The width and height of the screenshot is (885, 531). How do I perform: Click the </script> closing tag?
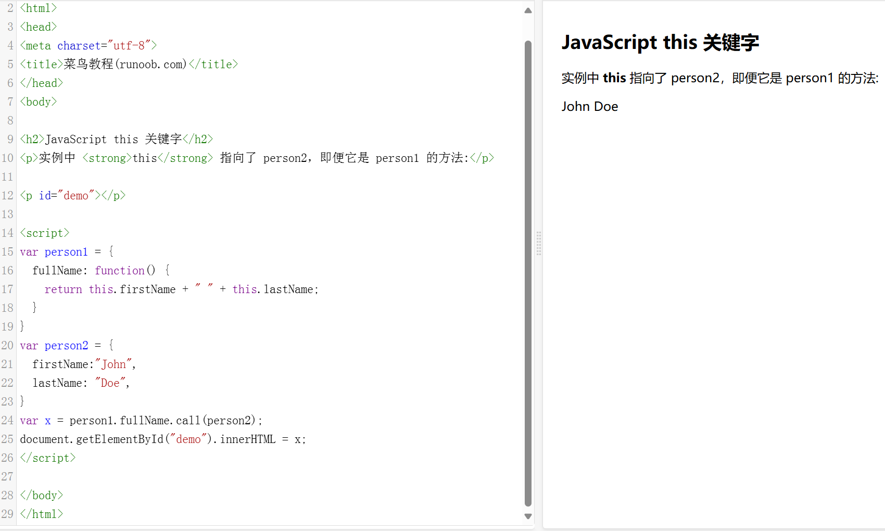pos(48,458)
